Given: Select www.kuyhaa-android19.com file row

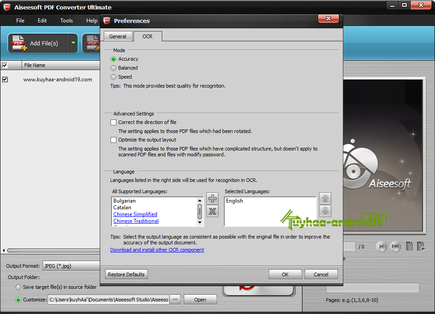Looking at the screenshot, I should tap(58, 80).
